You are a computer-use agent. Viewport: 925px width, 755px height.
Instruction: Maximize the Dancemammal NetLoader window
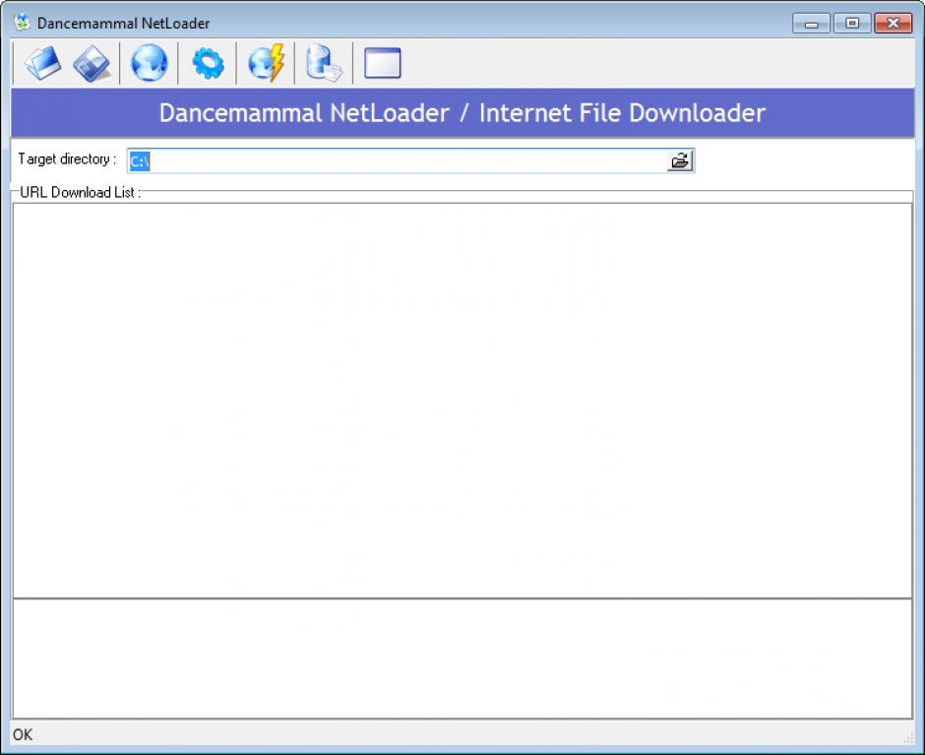pos(851,24)
